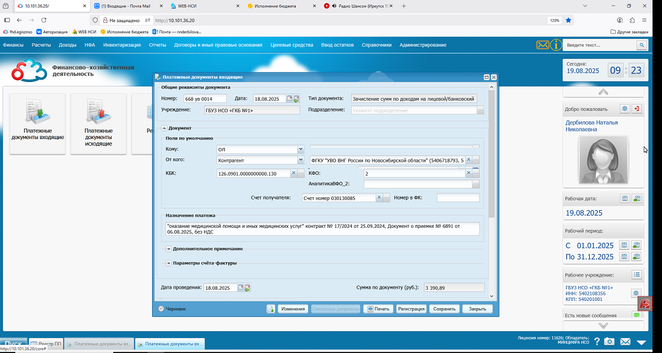Open the Счет получателя lookup ellipsis button
662x353 pixels.
tap(386, 198)
